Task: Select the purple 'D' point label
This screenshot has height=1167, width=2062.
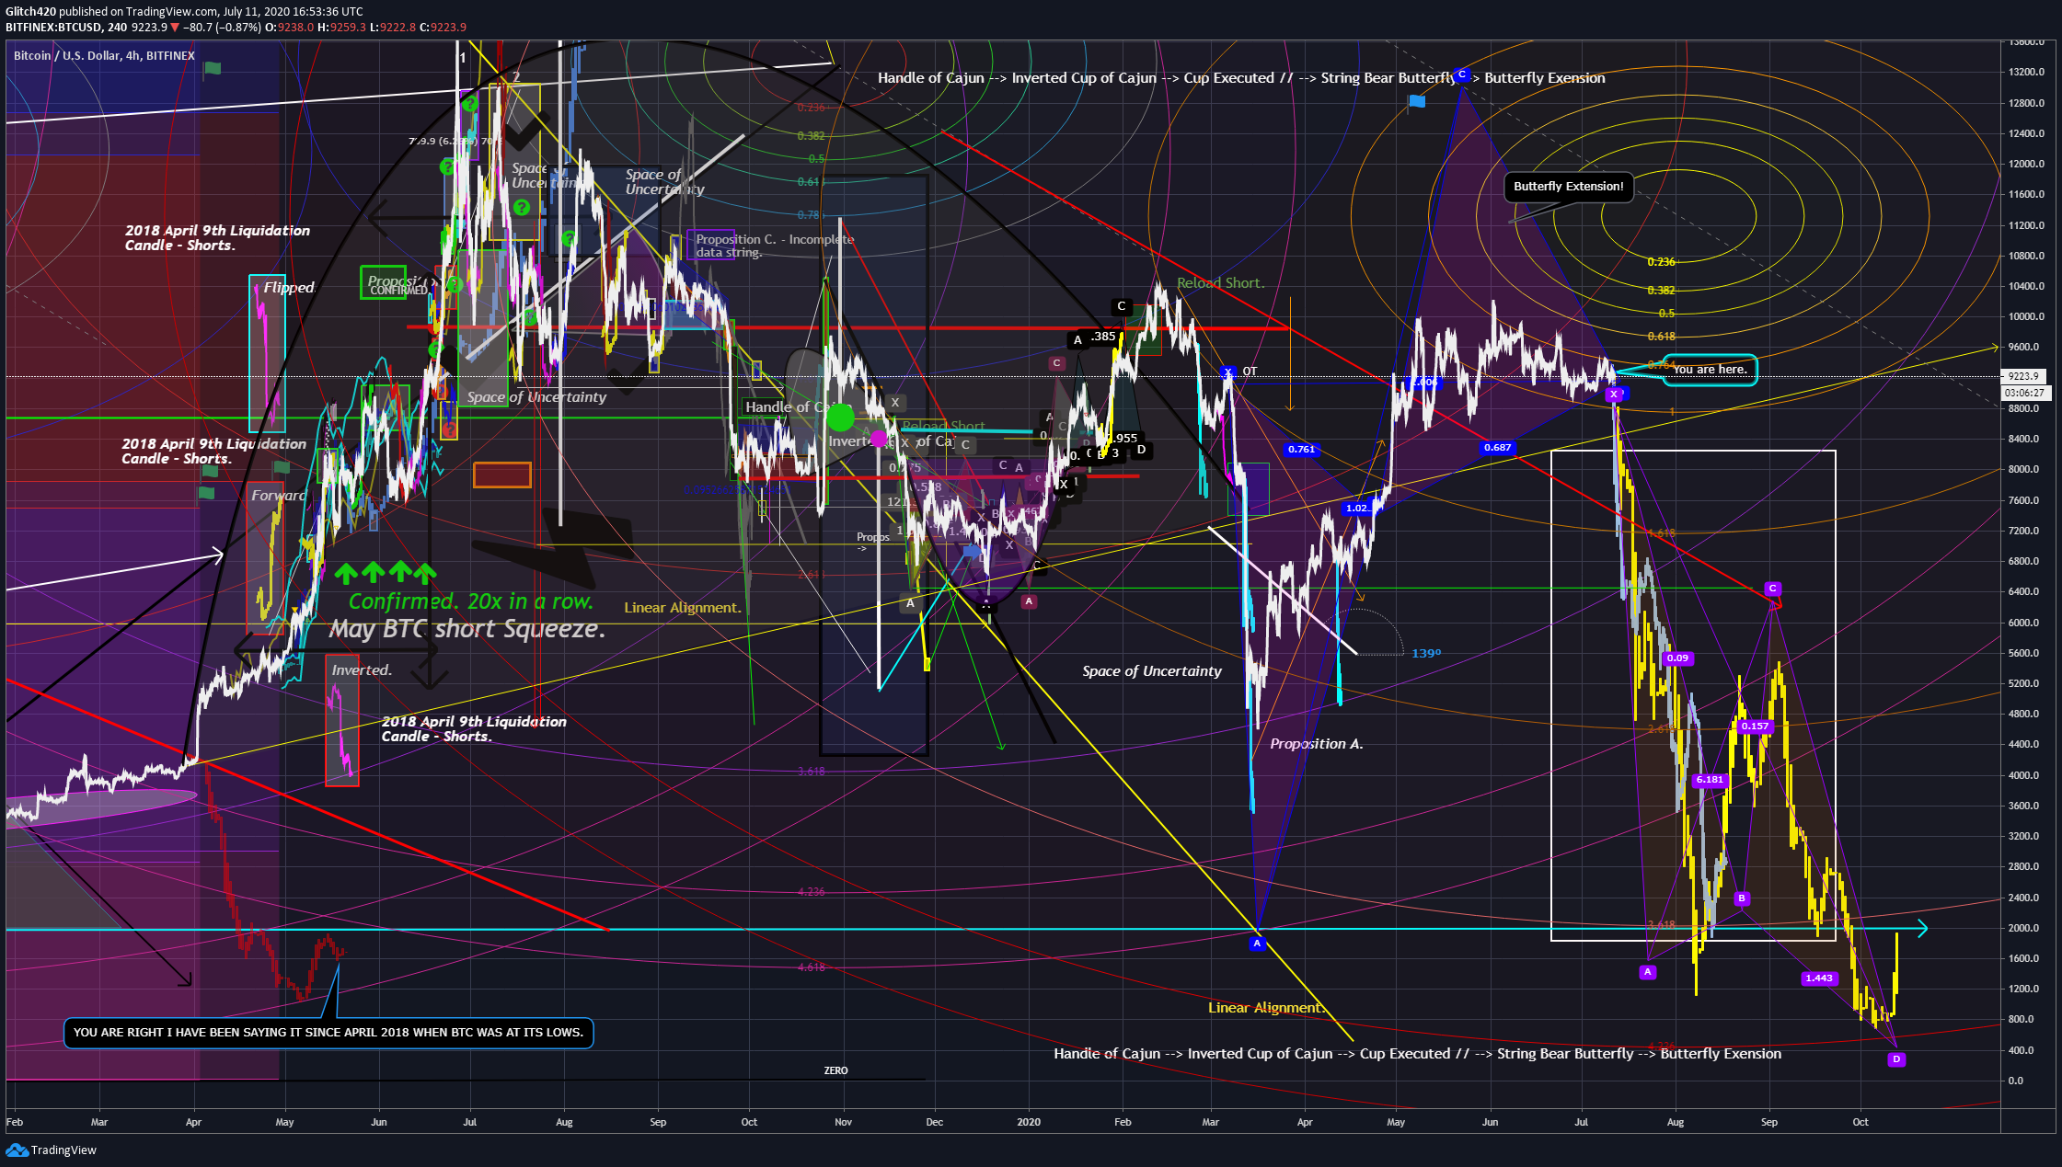Action: 1895,1058
